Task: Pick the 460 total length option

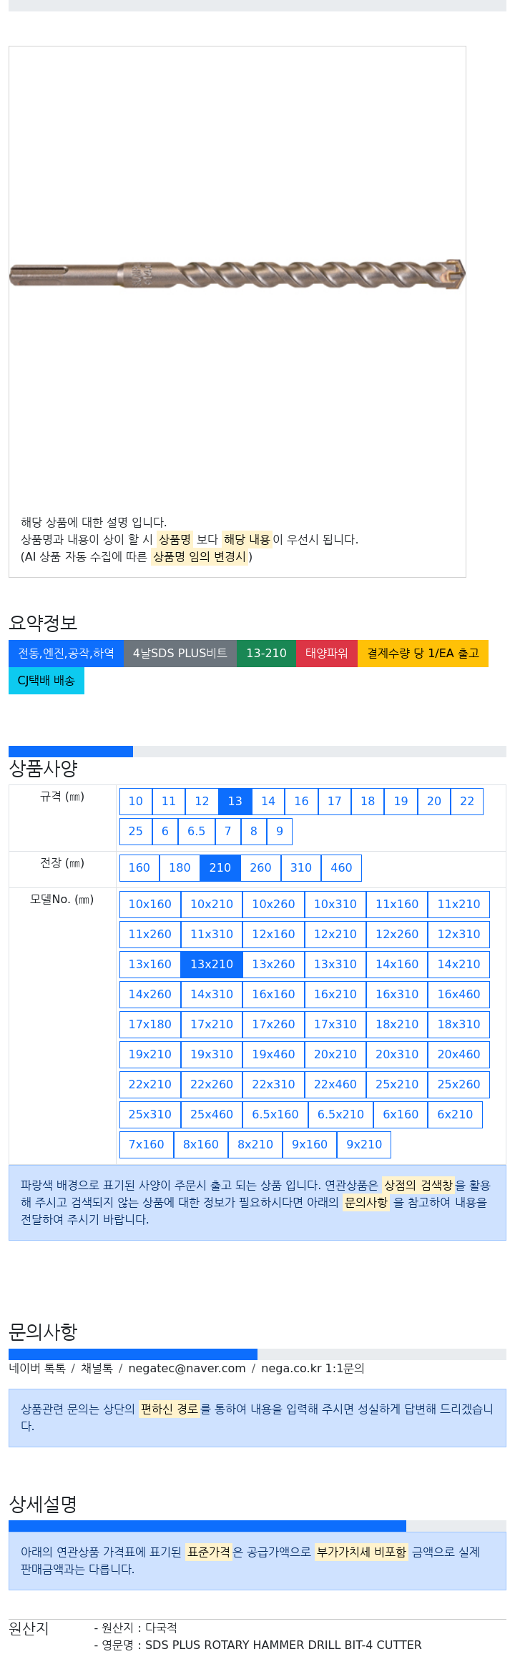Action: coord(341,868)
